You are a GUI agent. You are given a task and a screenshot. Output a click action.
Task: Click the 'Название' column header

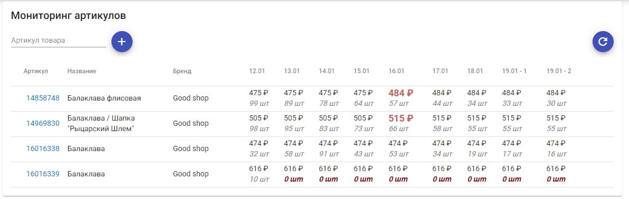pos(82,71)
